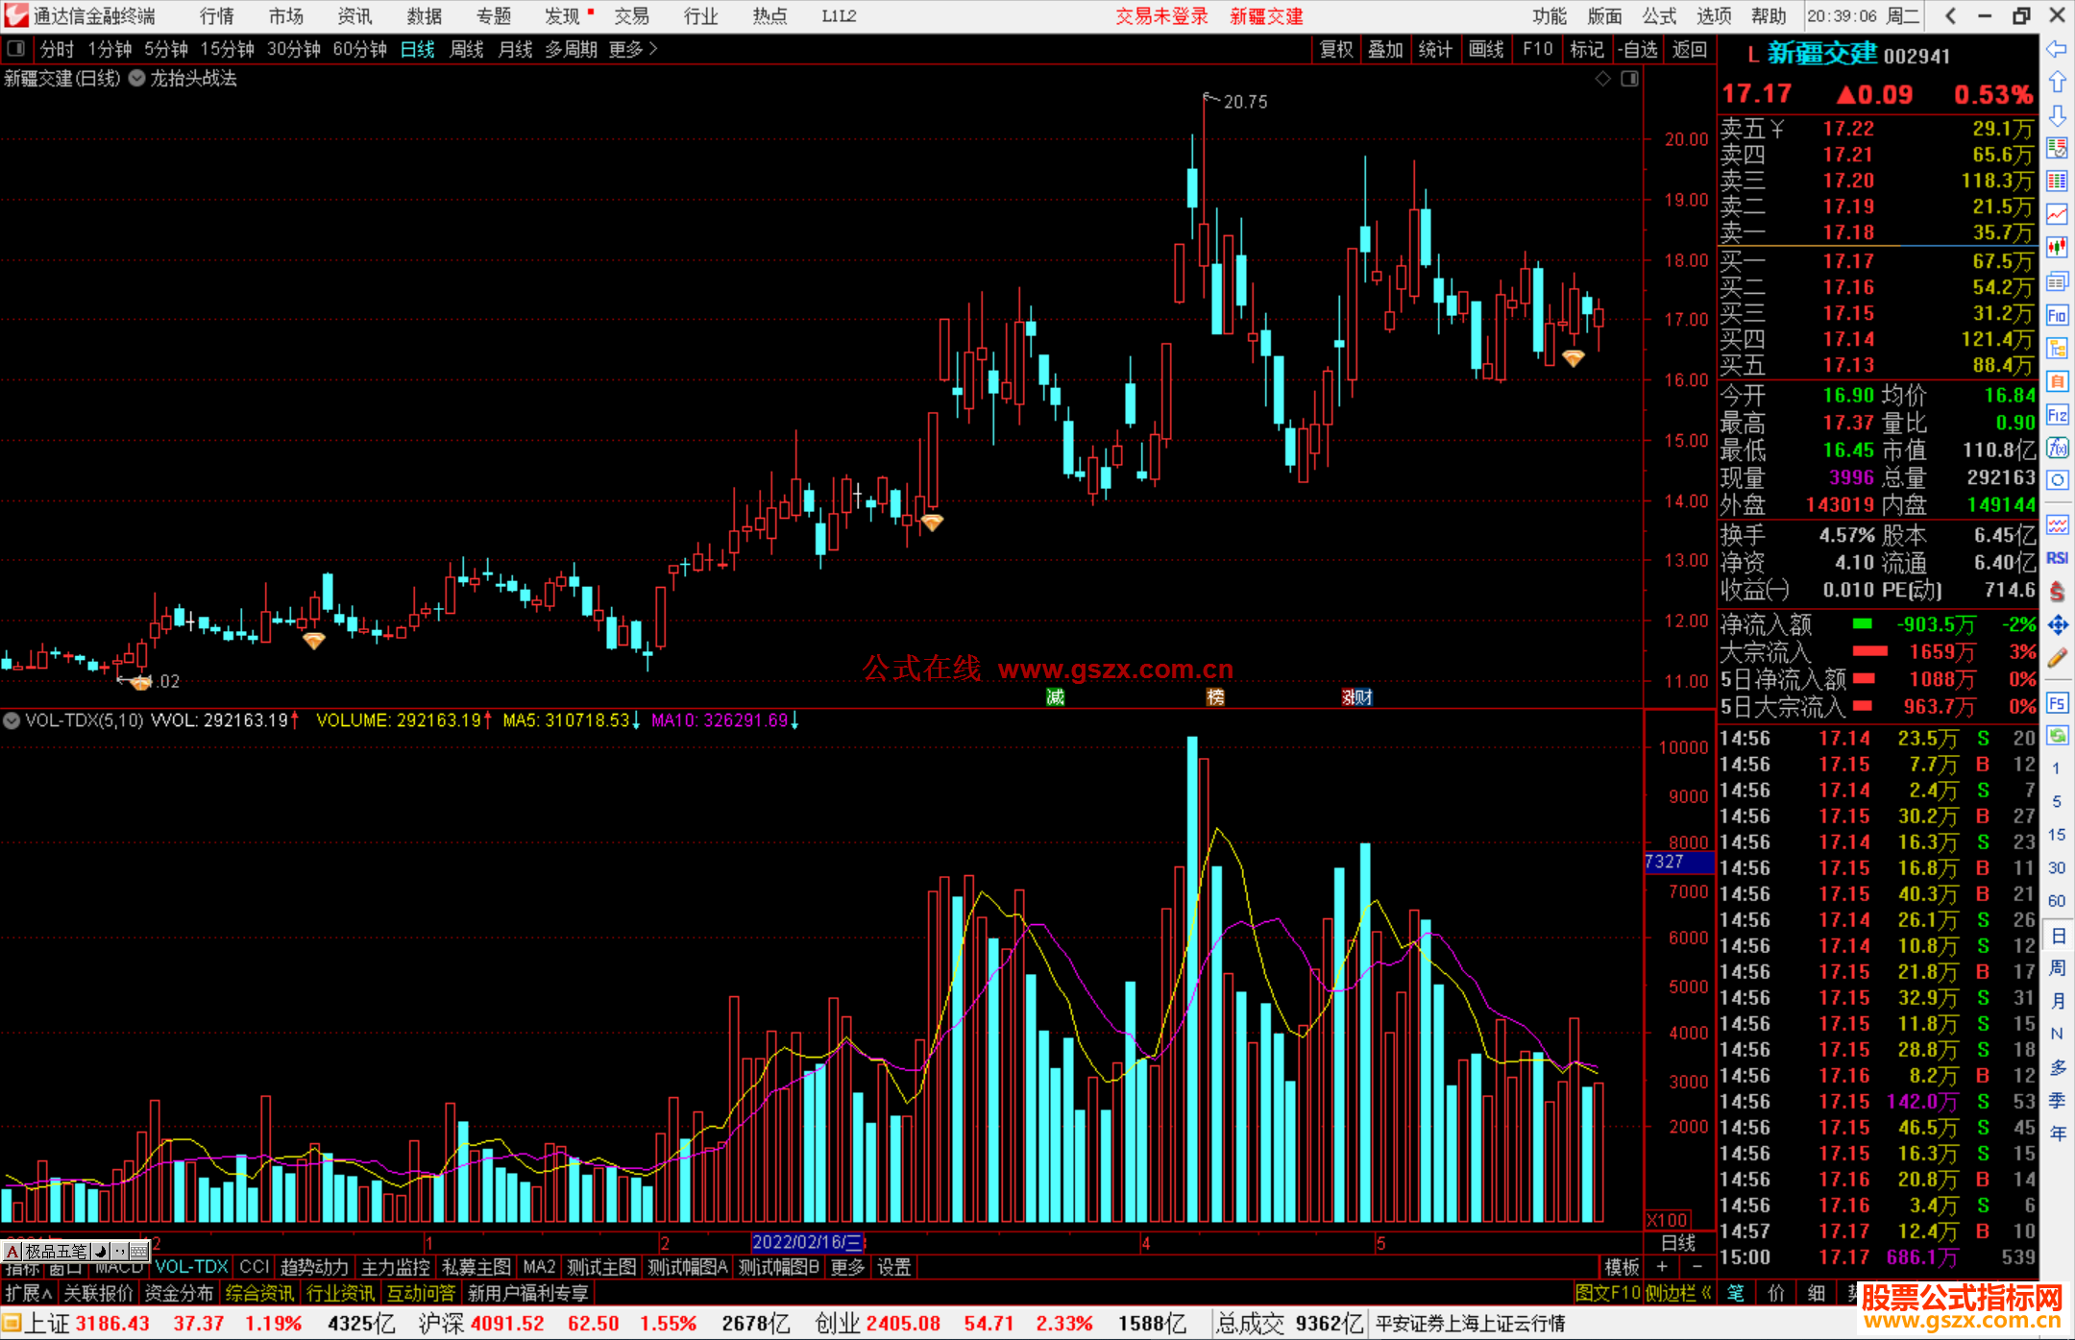Open 图文F10 link
The image size is (2075, 1340).
click(x=1608, y=1293)
